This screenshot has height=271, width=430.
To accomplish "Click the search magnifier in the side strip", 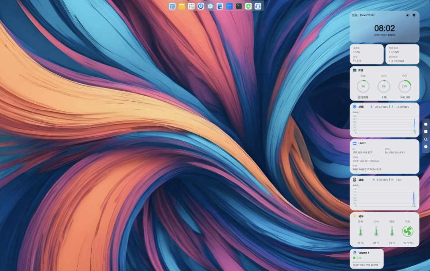I will [x=426, y=139].
